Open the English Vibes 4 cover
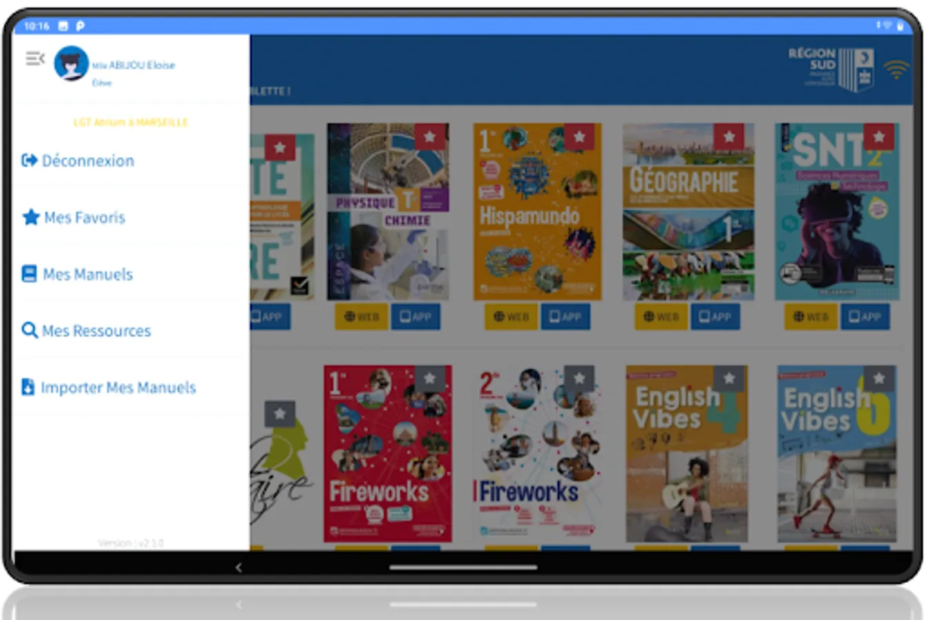 click(687, 454)
